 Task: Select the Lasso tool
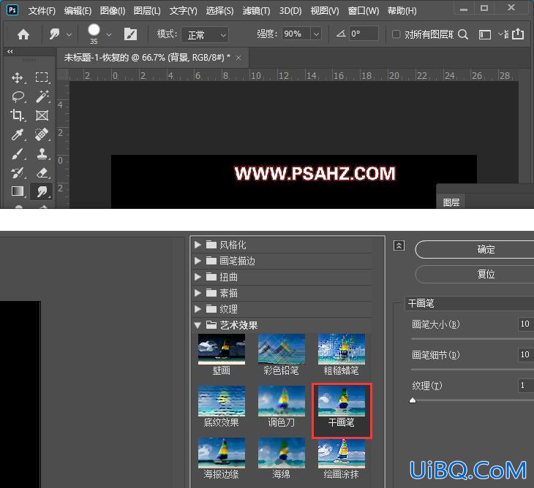(18, 96)
